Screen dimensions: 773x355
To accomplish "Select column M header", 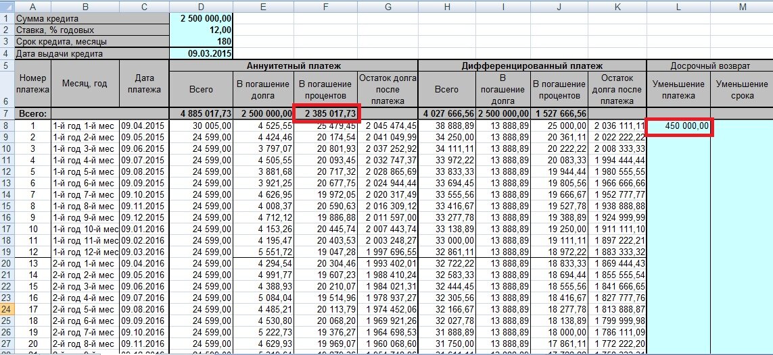I will 741,6.
